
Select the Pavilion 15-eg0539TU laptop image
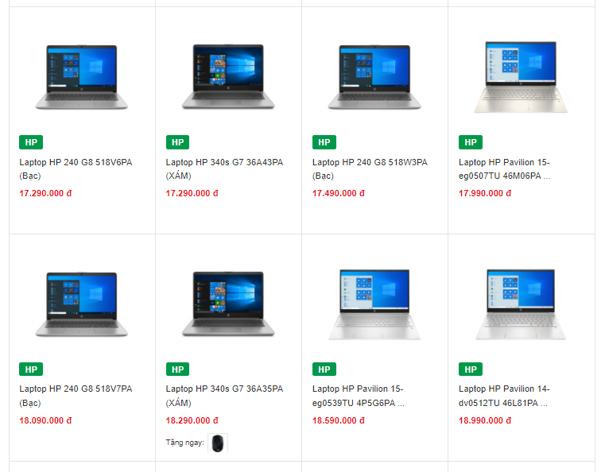(374, 304)
